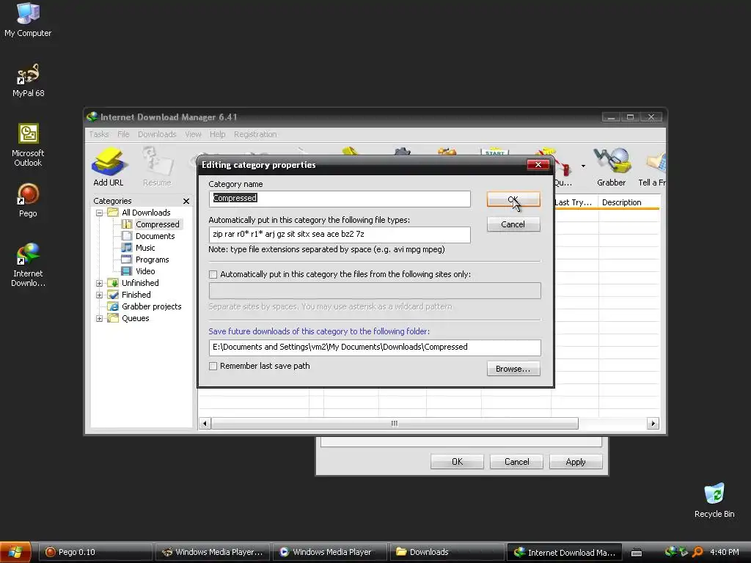Select the Documents category in the tree

coord(155,236)
